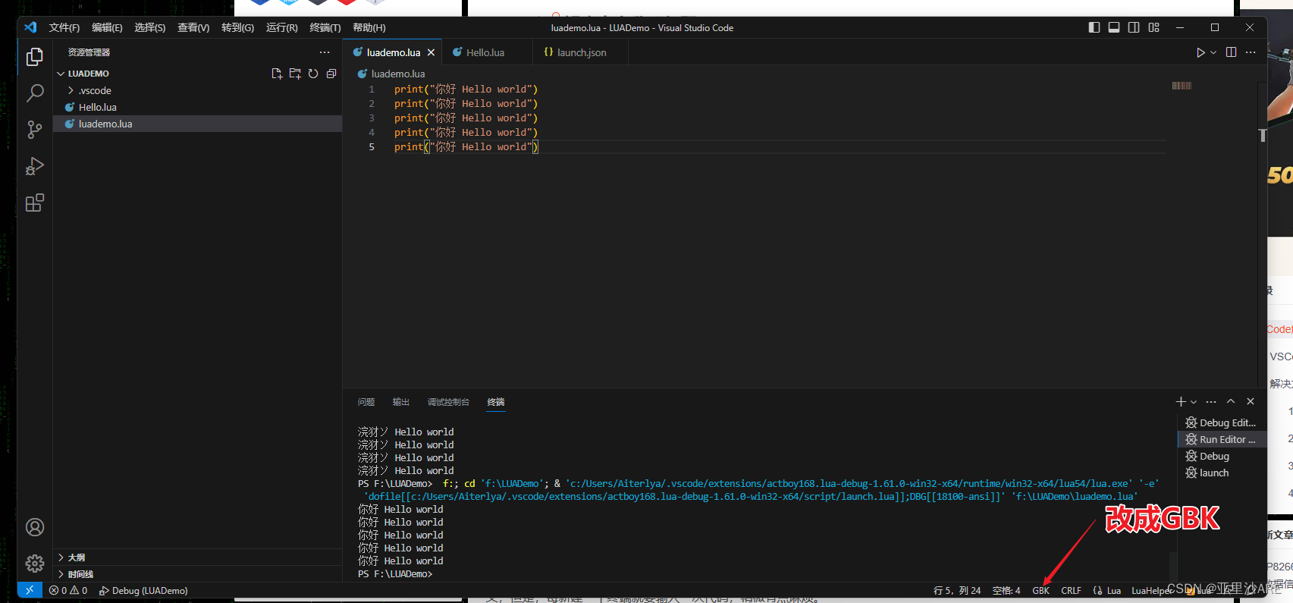Click GBK encoding in status bar
This screenshot has width=1293, height=603.
point(1040,590)
